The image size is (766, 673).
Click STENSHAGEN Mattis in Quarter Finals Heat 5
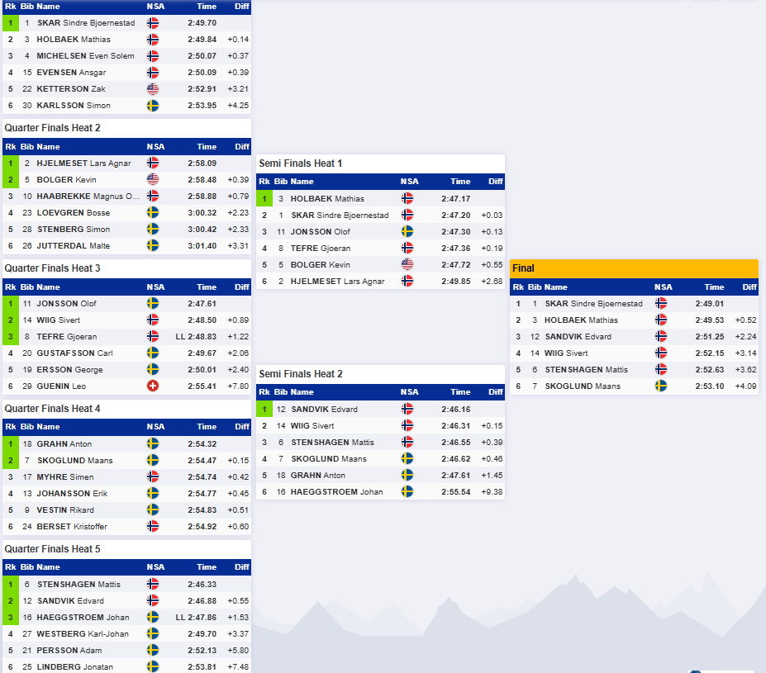click(79, 584)
